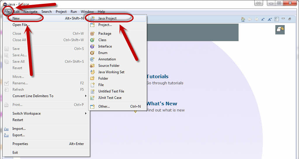Open the Search menu
The image size is (299, 159).
pos(46,12)
